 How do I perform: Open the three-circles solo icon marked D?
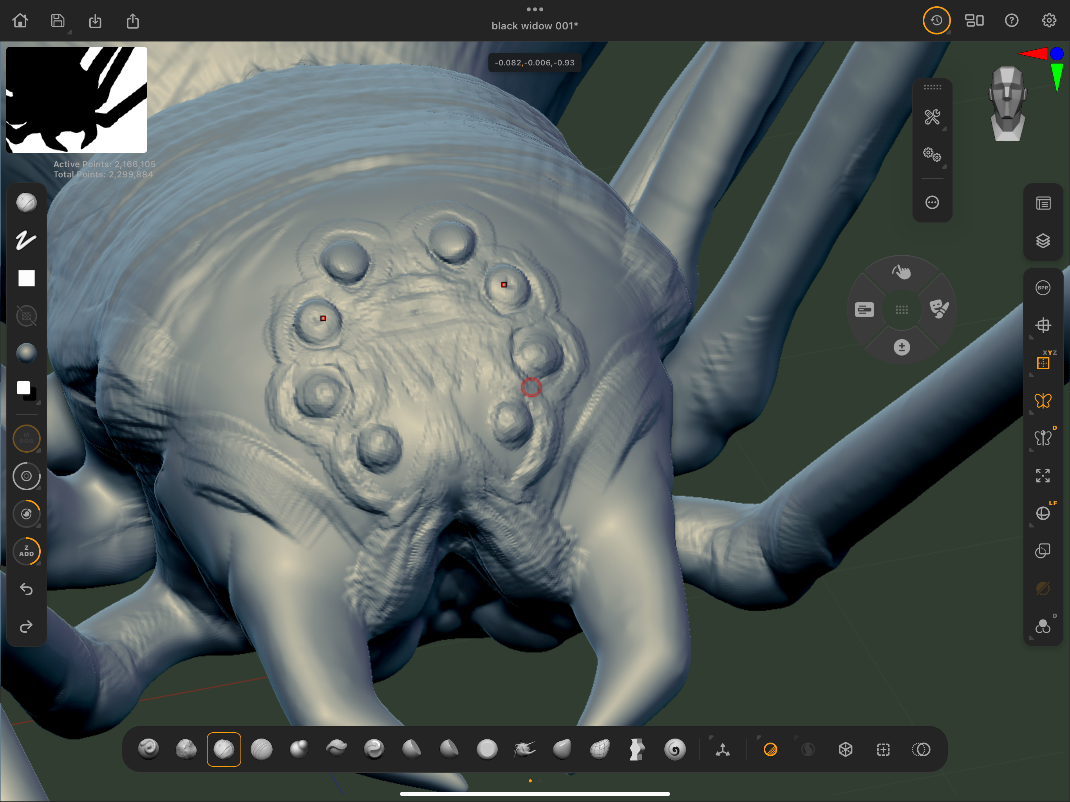tap(1043, 626)
